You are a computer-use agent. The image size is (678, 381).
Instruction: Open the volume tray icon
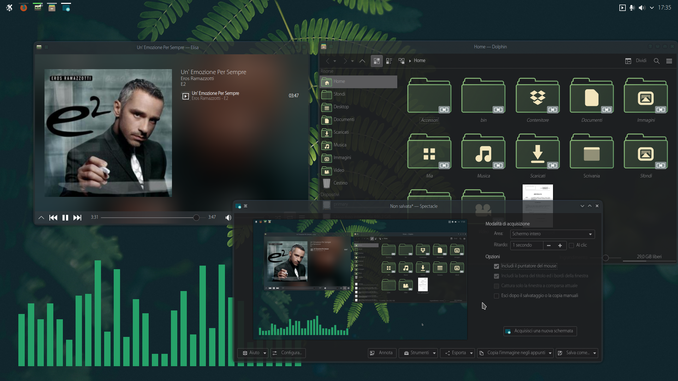pyautogui.click(x=642, y=8)
